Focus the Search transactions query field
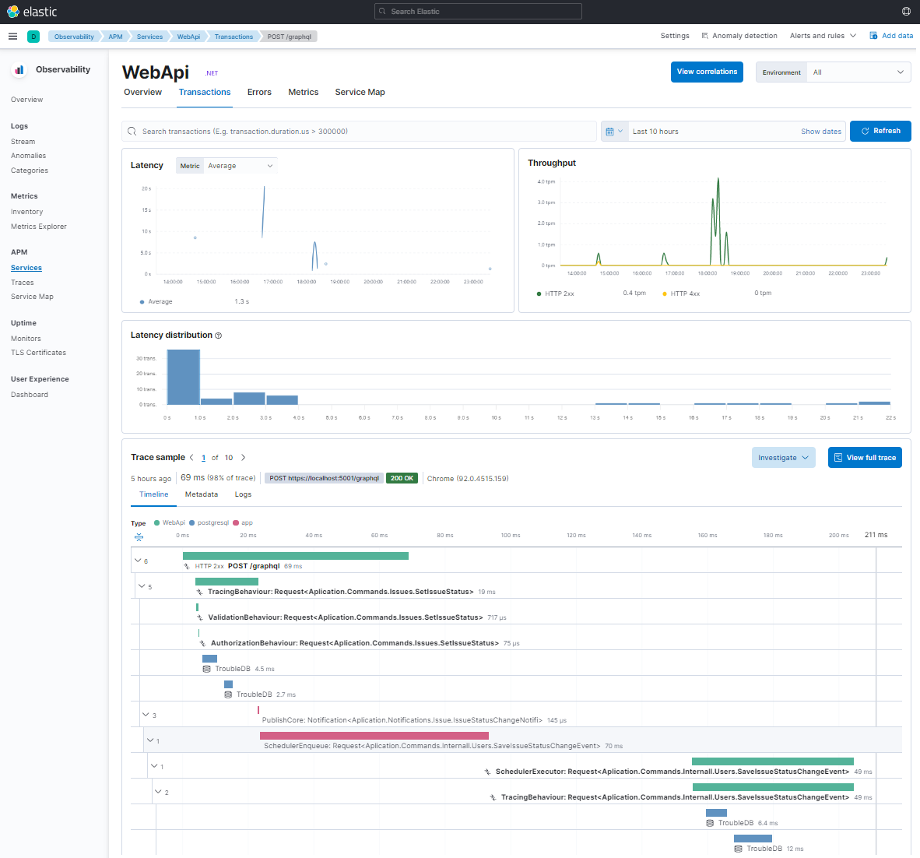 tap(359, 132)
